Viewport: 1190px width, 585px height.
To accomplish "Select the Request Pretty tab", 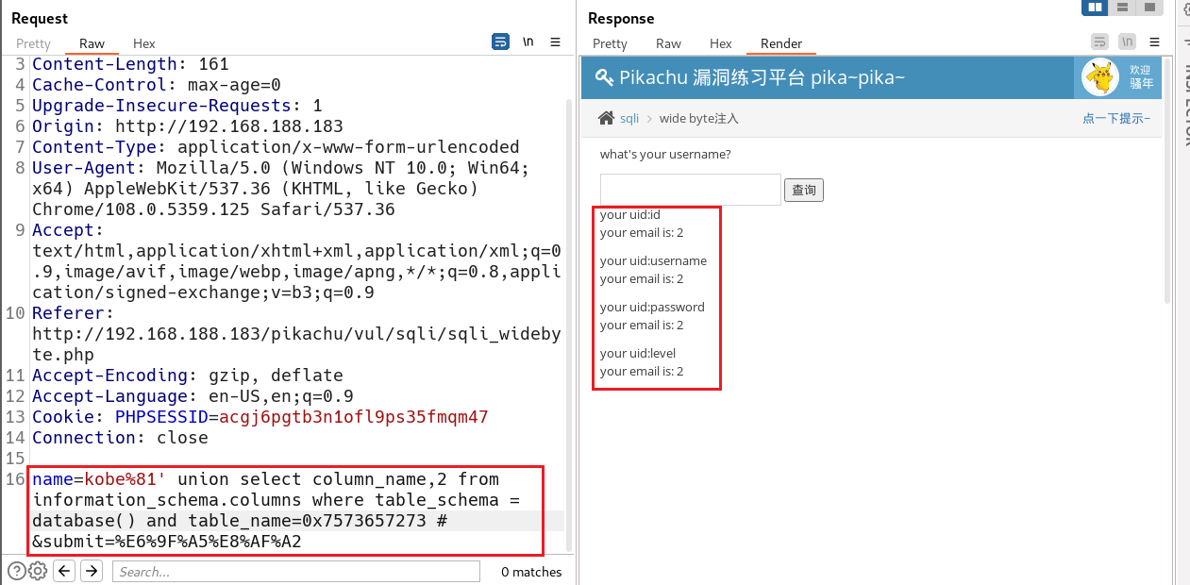I will point(33,43).
